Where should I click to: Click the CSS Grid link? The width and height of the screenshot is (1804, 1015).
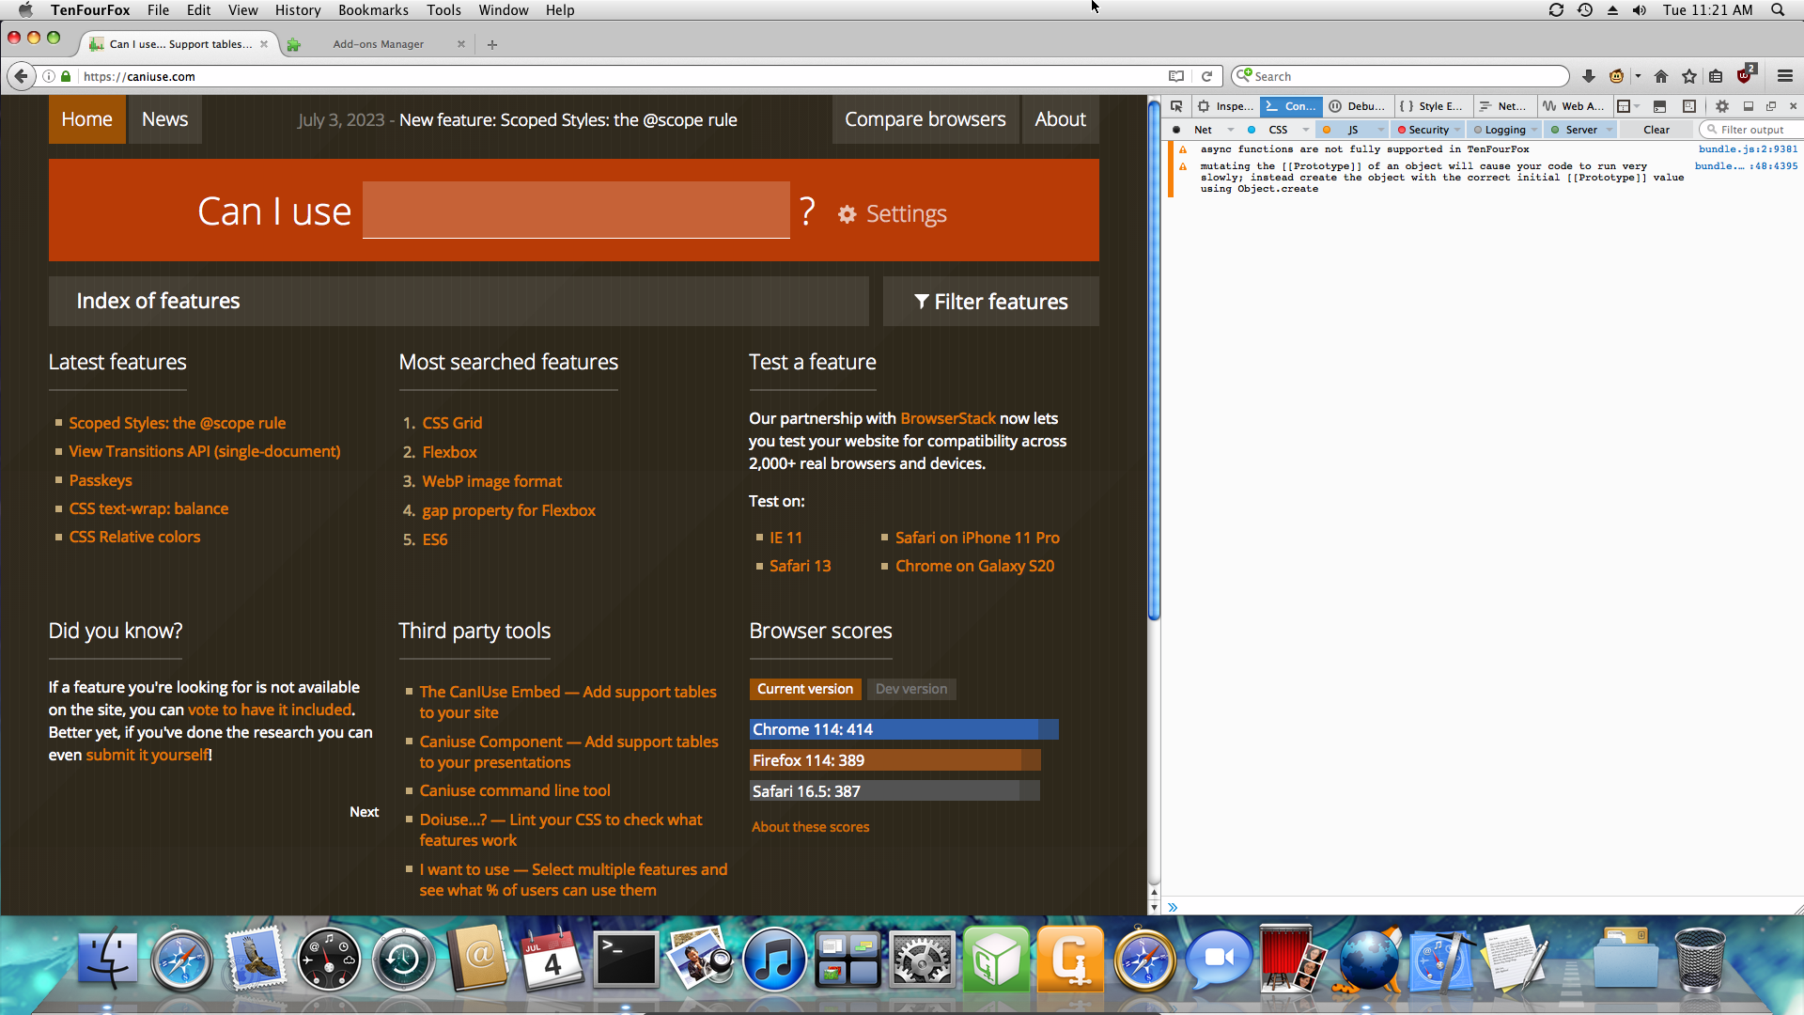[452, 423]
